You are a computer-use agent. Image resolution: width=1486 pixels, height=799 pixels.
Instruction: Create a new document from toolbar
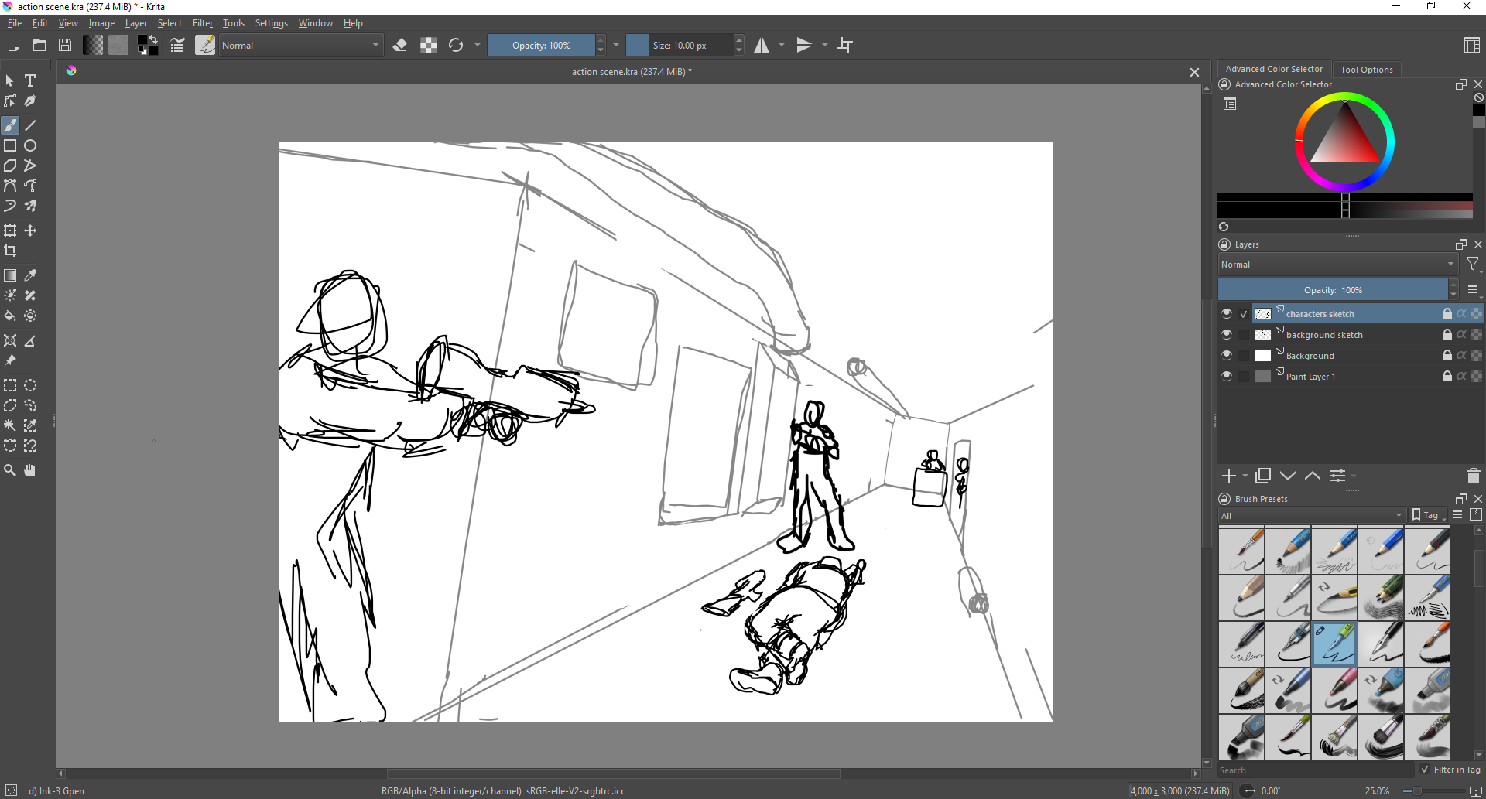coord(14,46)
